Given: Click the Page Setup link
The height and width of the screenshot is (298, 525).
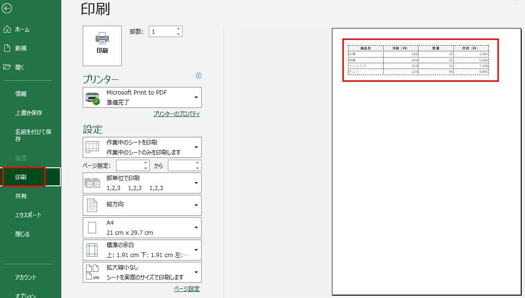Looking at the screenshot, I should point(186,289).
